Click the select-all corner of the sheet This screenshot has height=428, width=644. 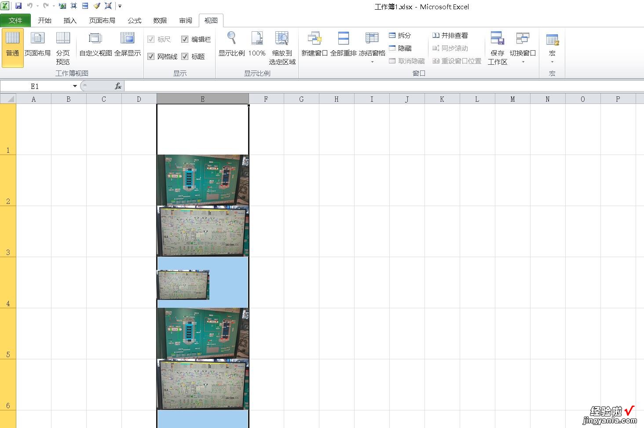[x=8, y=99]
